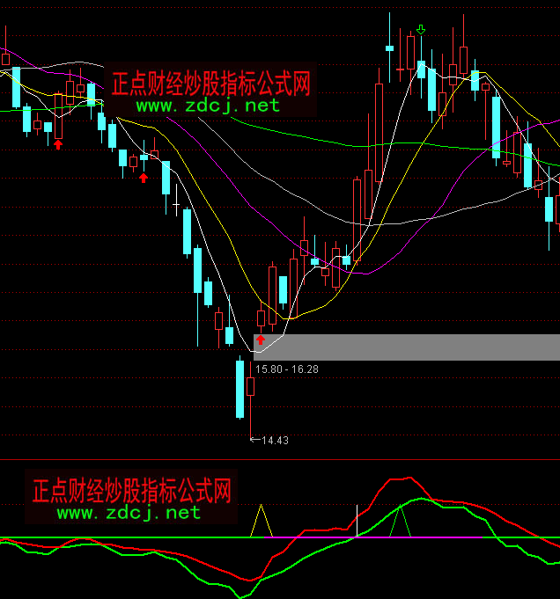This screenshot has width=560, height=599.
Task: Select the lowest cyan candlestick above 14.43
Action: (x=239, y=389)
